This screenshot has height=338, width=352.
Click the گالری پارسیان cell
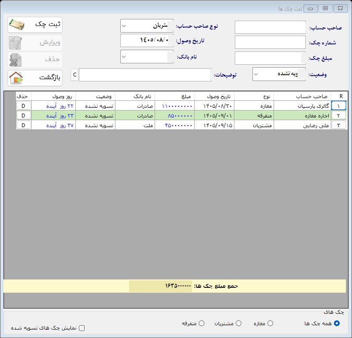[302, 106]
